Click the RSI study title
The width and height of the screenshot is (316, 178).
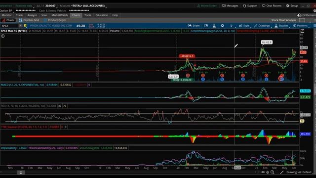[23, 106]
